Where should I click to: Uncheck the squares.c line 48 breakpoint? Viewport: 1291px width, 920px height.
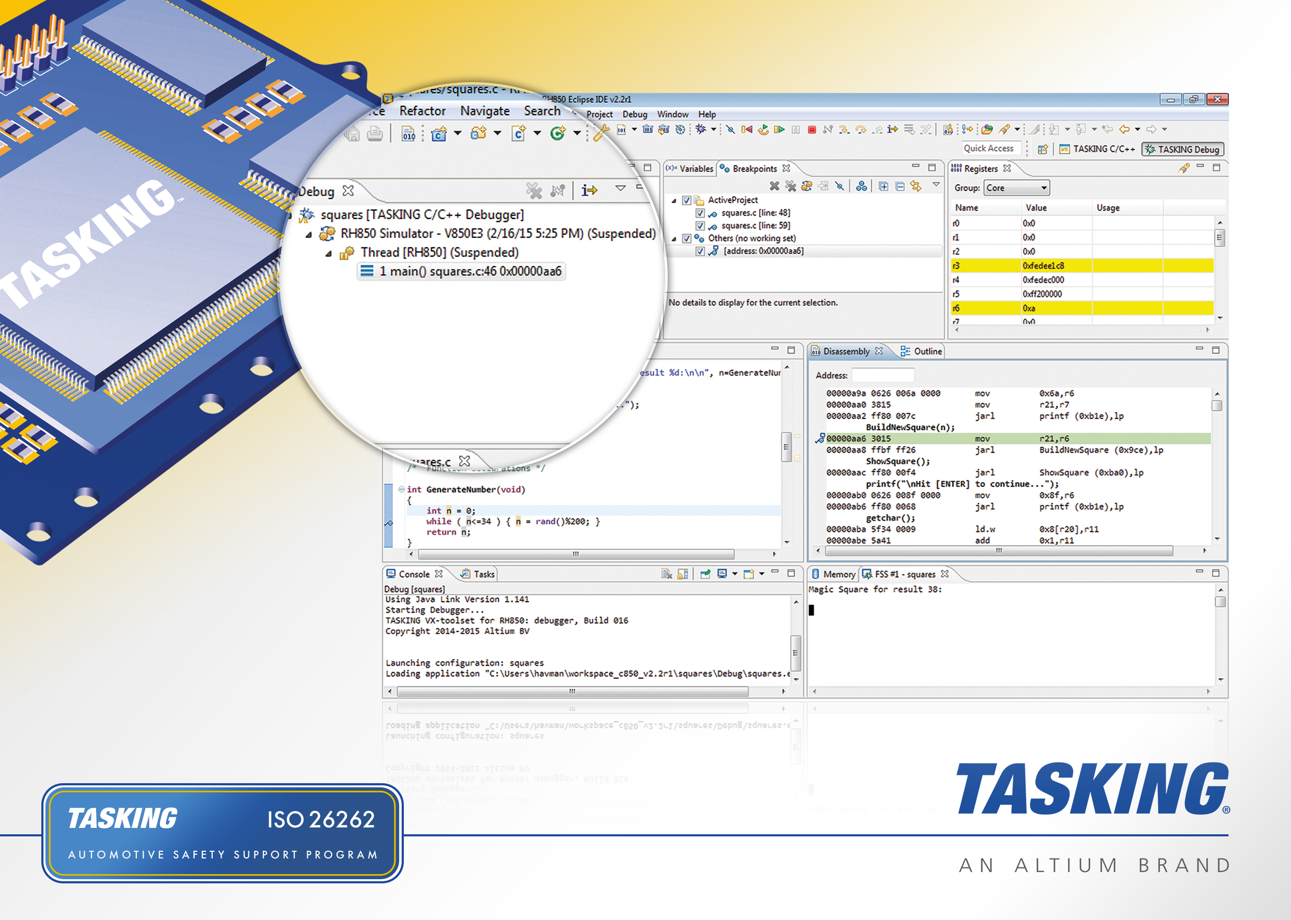(x=700, y=213)
